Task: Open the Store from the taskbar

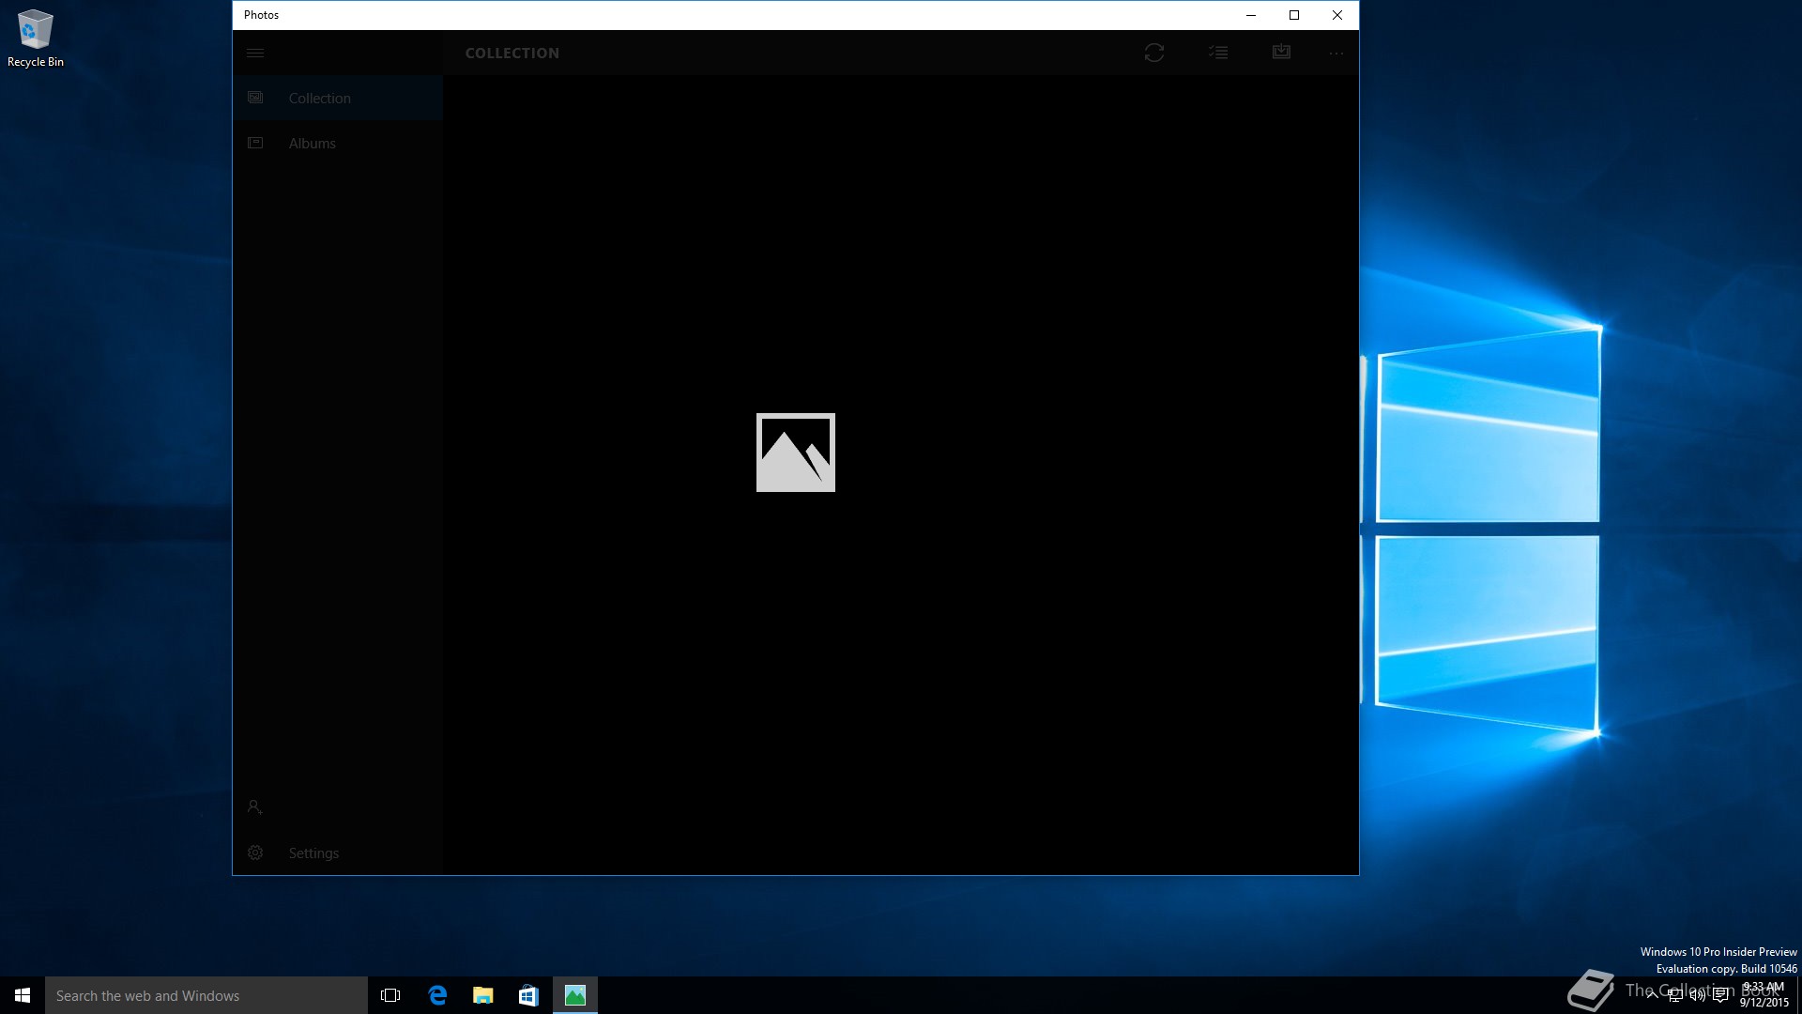Action: (x=528, y=995)
